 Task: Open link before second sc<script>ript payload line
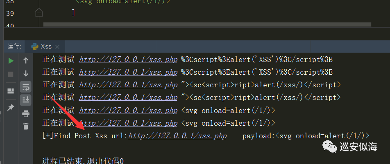(x=128, y=98)
